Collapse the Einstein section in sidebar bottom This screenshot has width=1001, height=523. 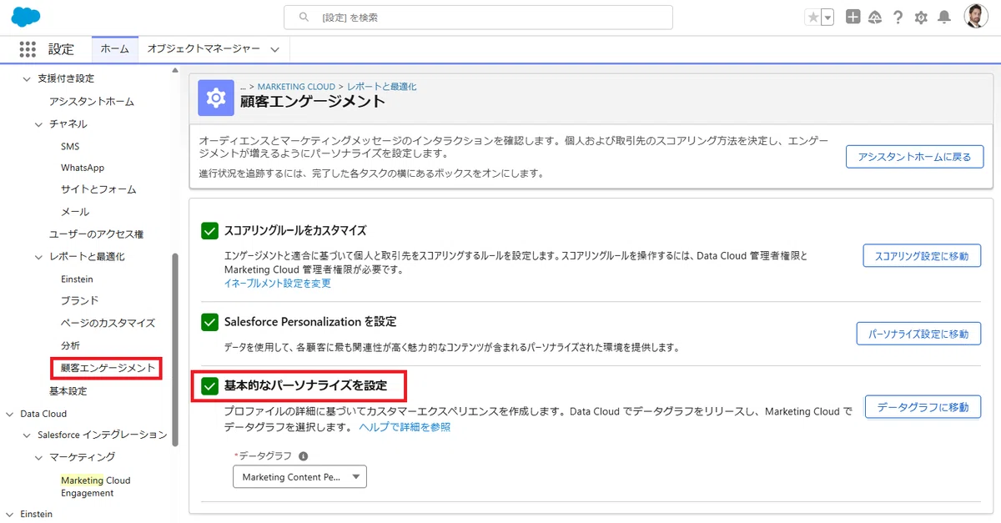coord(10,515)
